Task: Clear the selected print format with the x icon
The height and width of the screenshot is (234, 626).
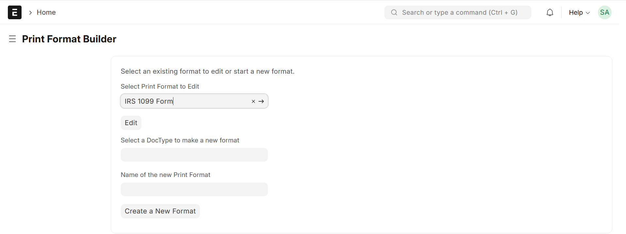Action: 253,101
